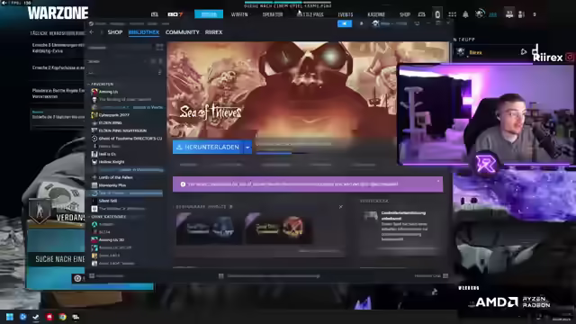Open Google Chrome from the taskbar
This screenshot has width=576, height=324.
tap(62, 317)
